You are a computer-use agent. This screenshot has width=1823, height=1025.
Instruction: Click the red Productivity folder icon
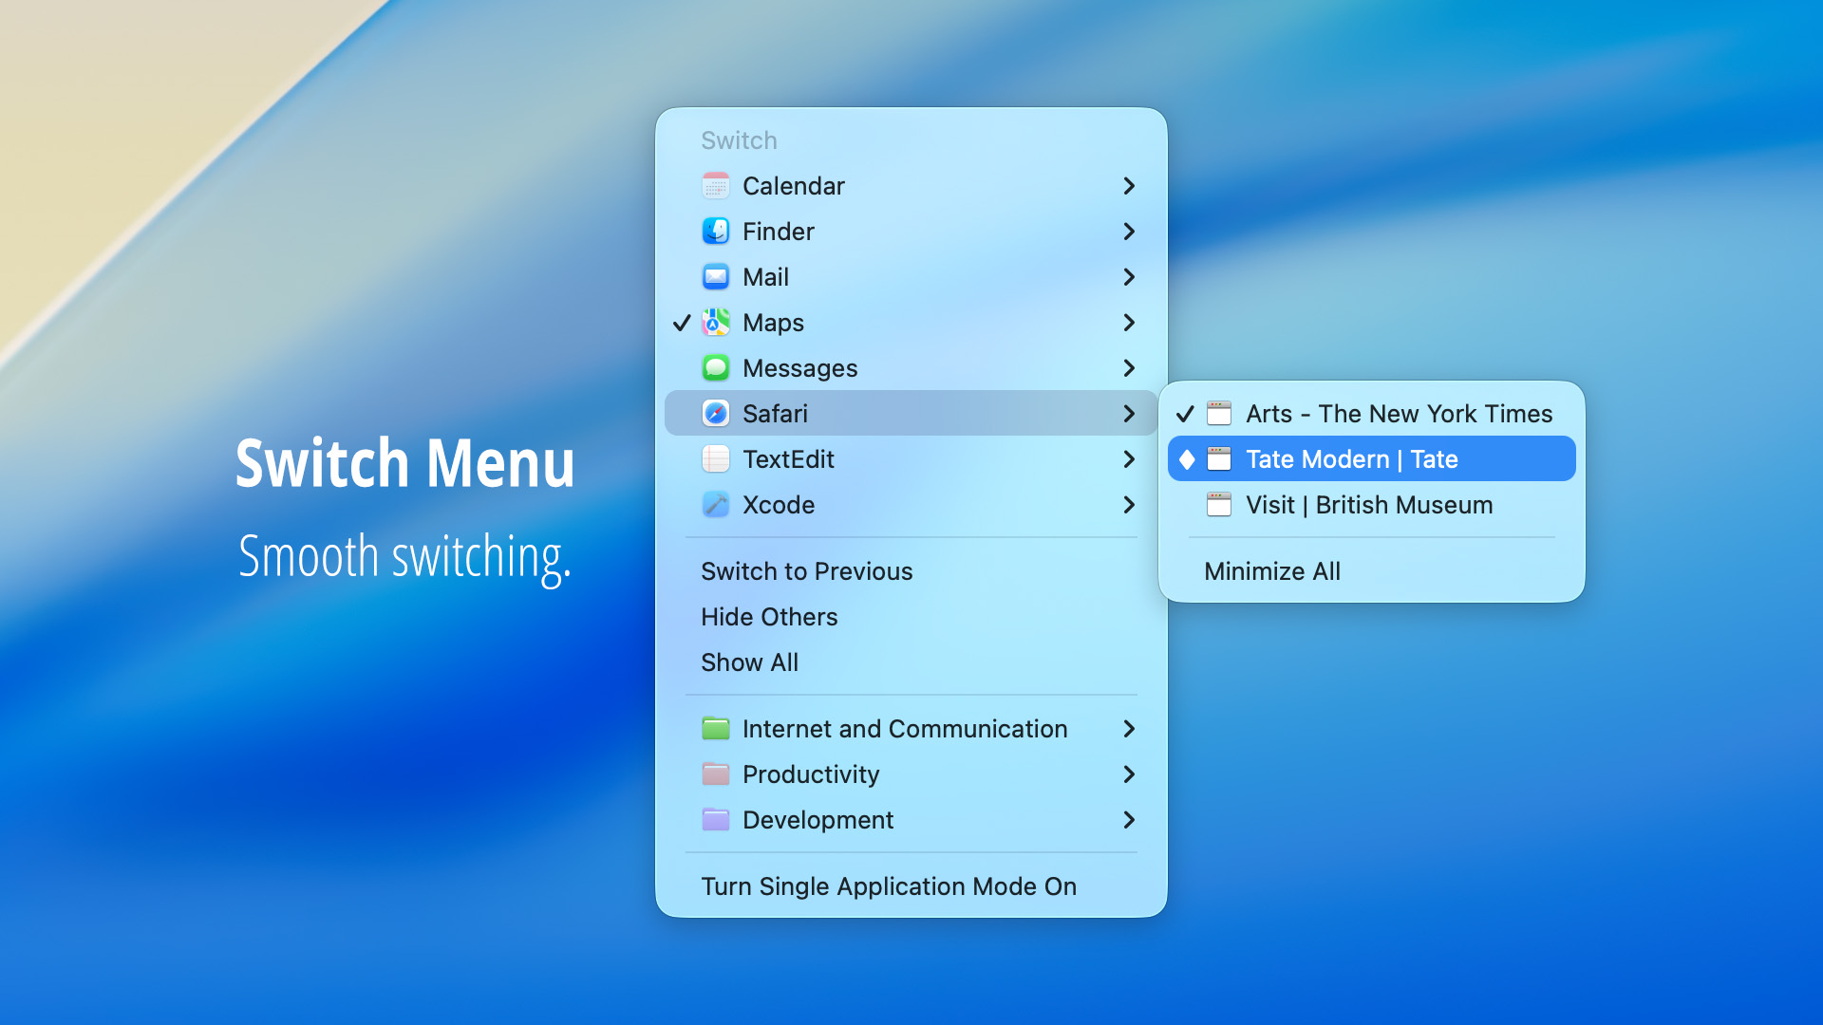[x=716, y=774]
